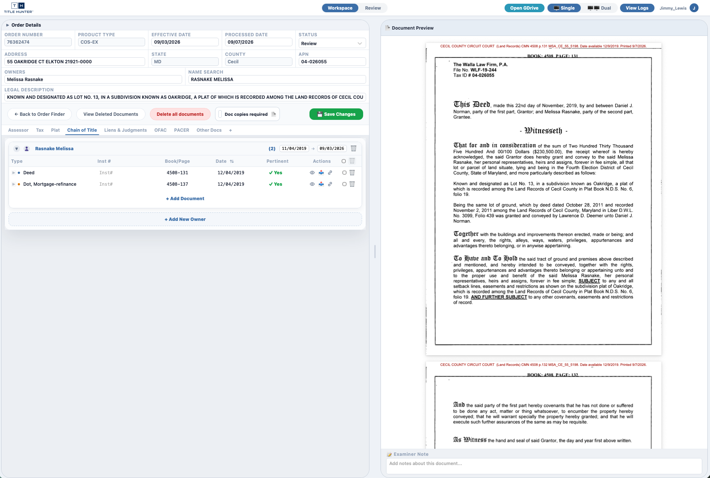Expand the Deed row details
Image resolution: width=710 pixels, height=478 pixels.
pos(14,173)
